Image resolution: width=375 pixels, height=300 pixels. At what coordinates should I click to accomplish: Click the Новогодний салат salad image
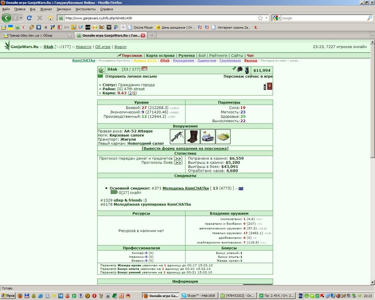[x=223, y=137]
